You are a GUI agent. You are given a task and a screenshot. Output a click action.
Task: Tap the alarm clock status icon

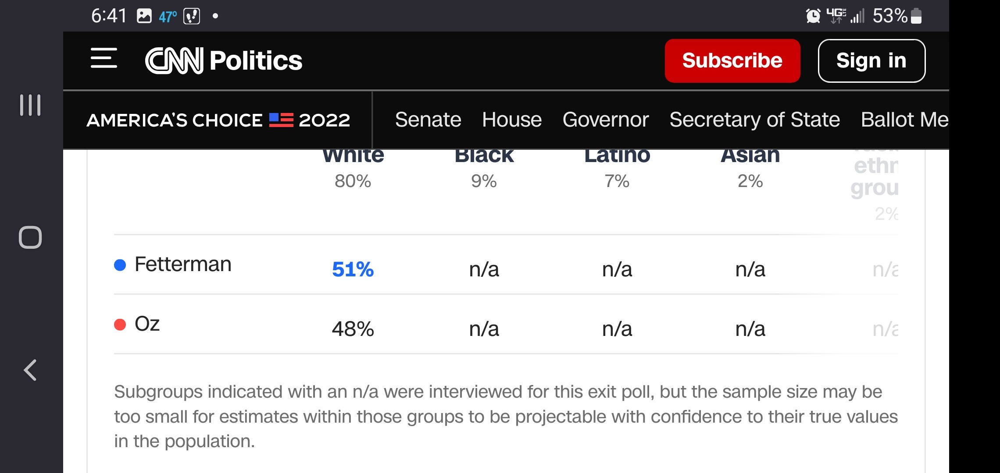[813, 16]
